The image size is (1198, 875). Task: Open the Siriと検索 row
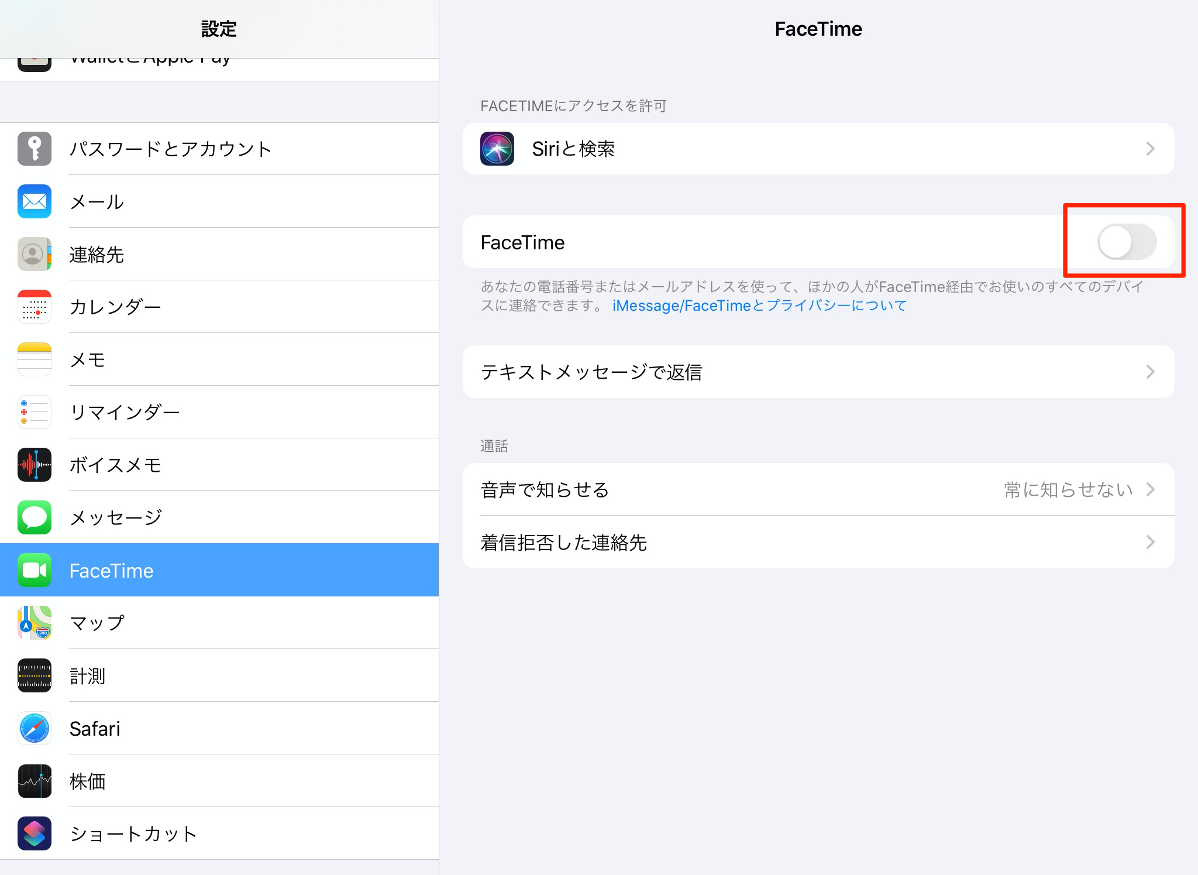pos(818,149)
